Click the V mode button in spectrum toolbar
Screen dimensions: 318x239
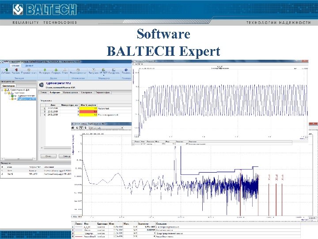pyautogui.click(x=81, y=128)
